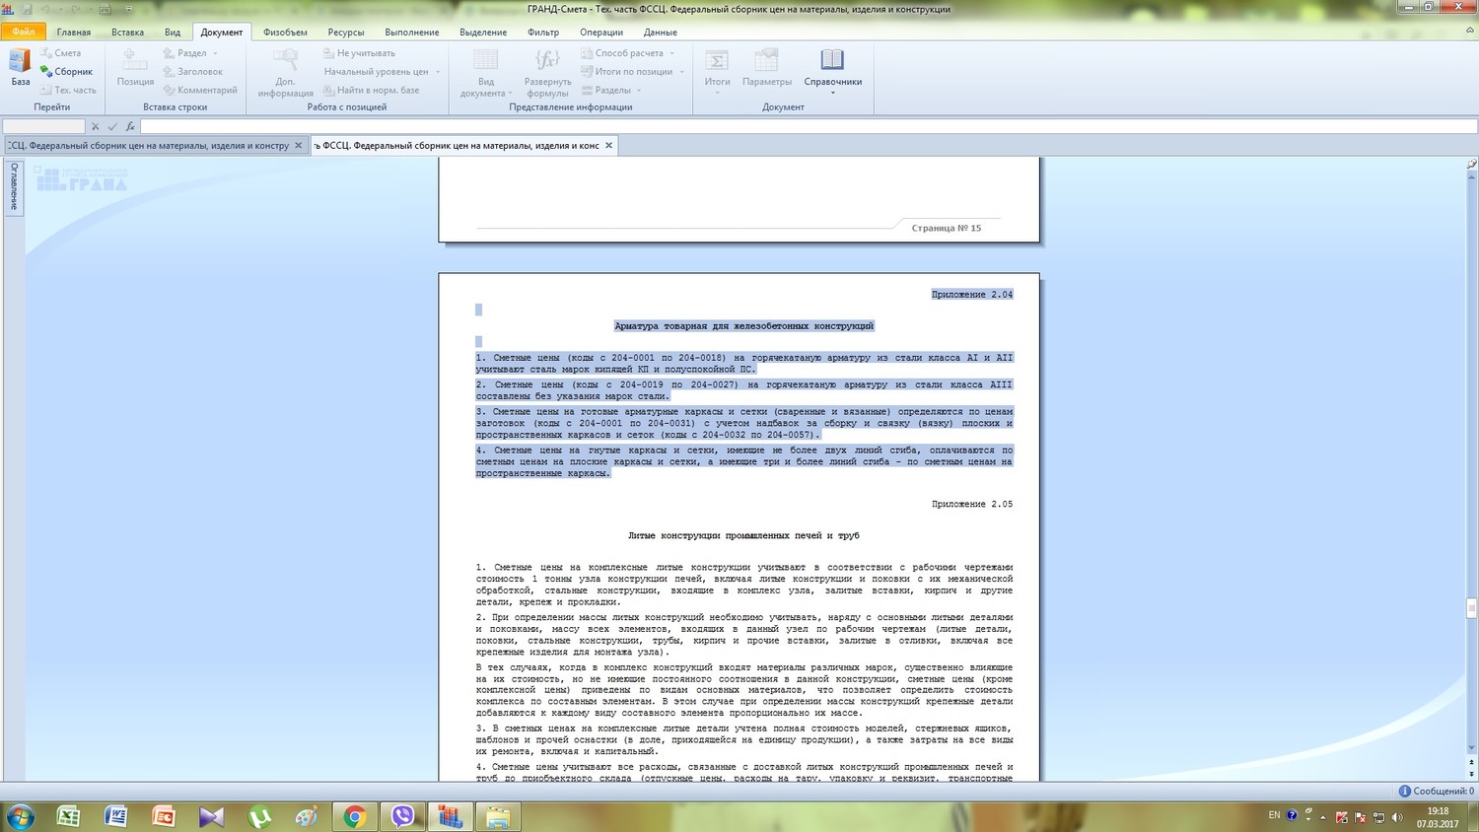This screenshot has width=1479, height=832.
Task: Open the Windows Start menu
Action: coord(20,816)
